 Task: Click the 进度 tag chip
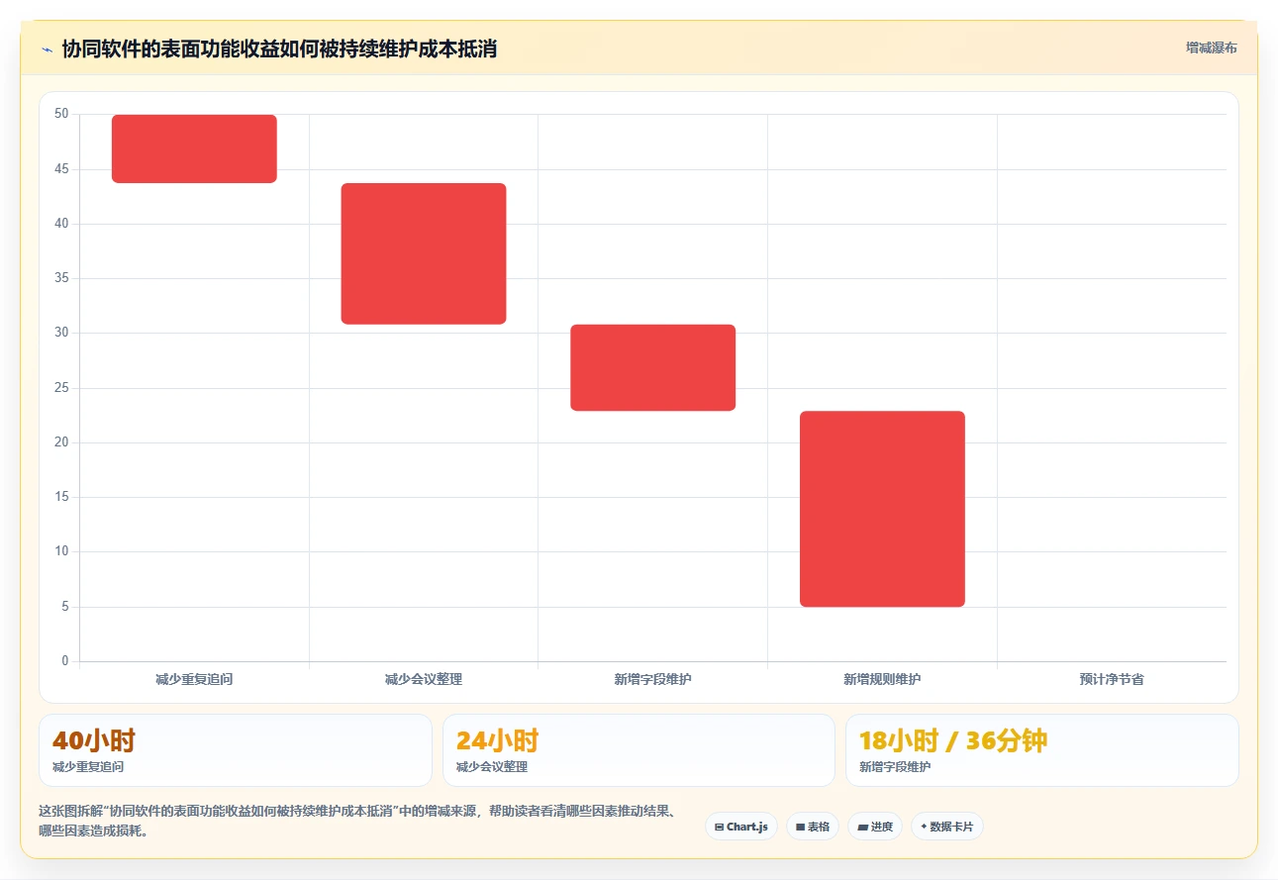[x=875, y=827]
